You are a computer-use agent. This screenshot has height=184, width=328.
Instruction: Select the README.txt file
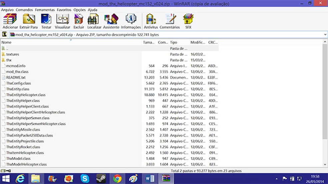(16, 77)
